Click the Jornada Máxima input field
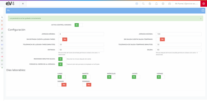This screenshot has height=101, width=207. [x=179, y=34]
